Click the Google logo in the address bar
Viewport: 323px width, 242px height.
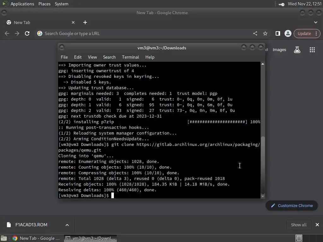click(40, 33)
